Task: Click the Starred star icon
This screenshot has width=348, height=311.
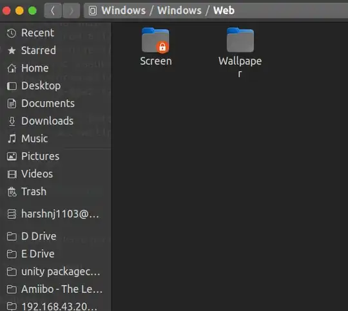Action: (12, 51)
